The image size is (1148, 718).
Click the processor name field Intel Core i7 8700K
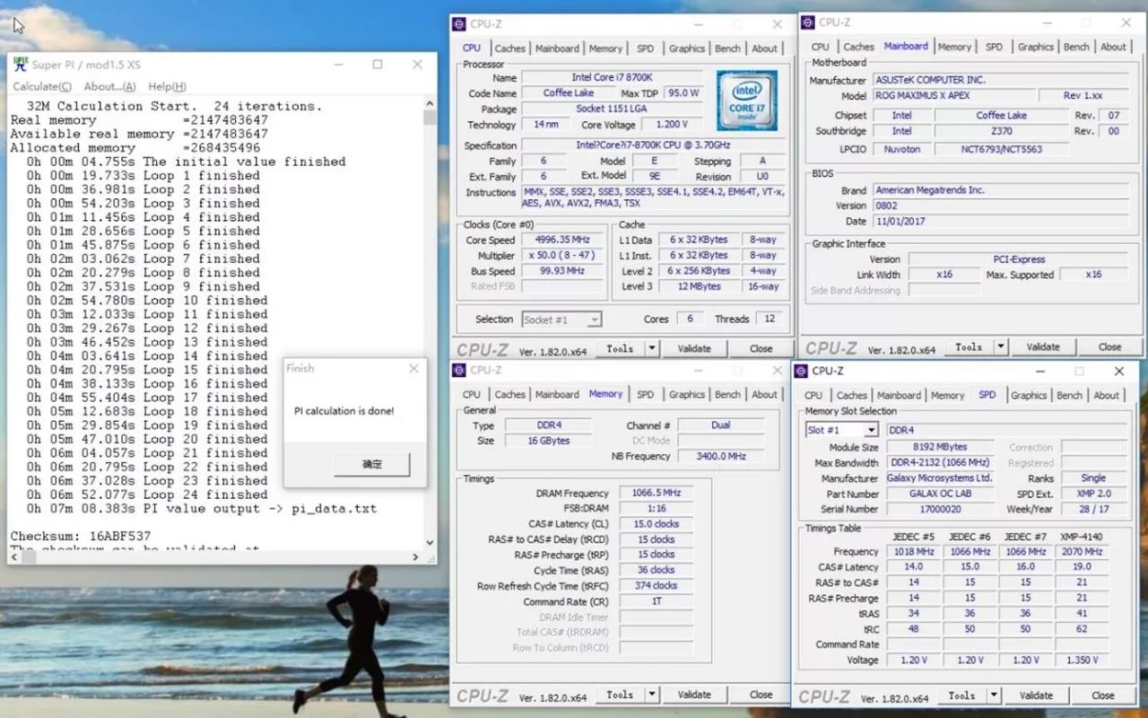pos(614,77)
